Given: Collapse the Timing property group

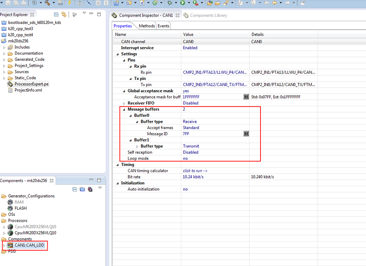Looking at the screenshot, I should coord(117,165).
